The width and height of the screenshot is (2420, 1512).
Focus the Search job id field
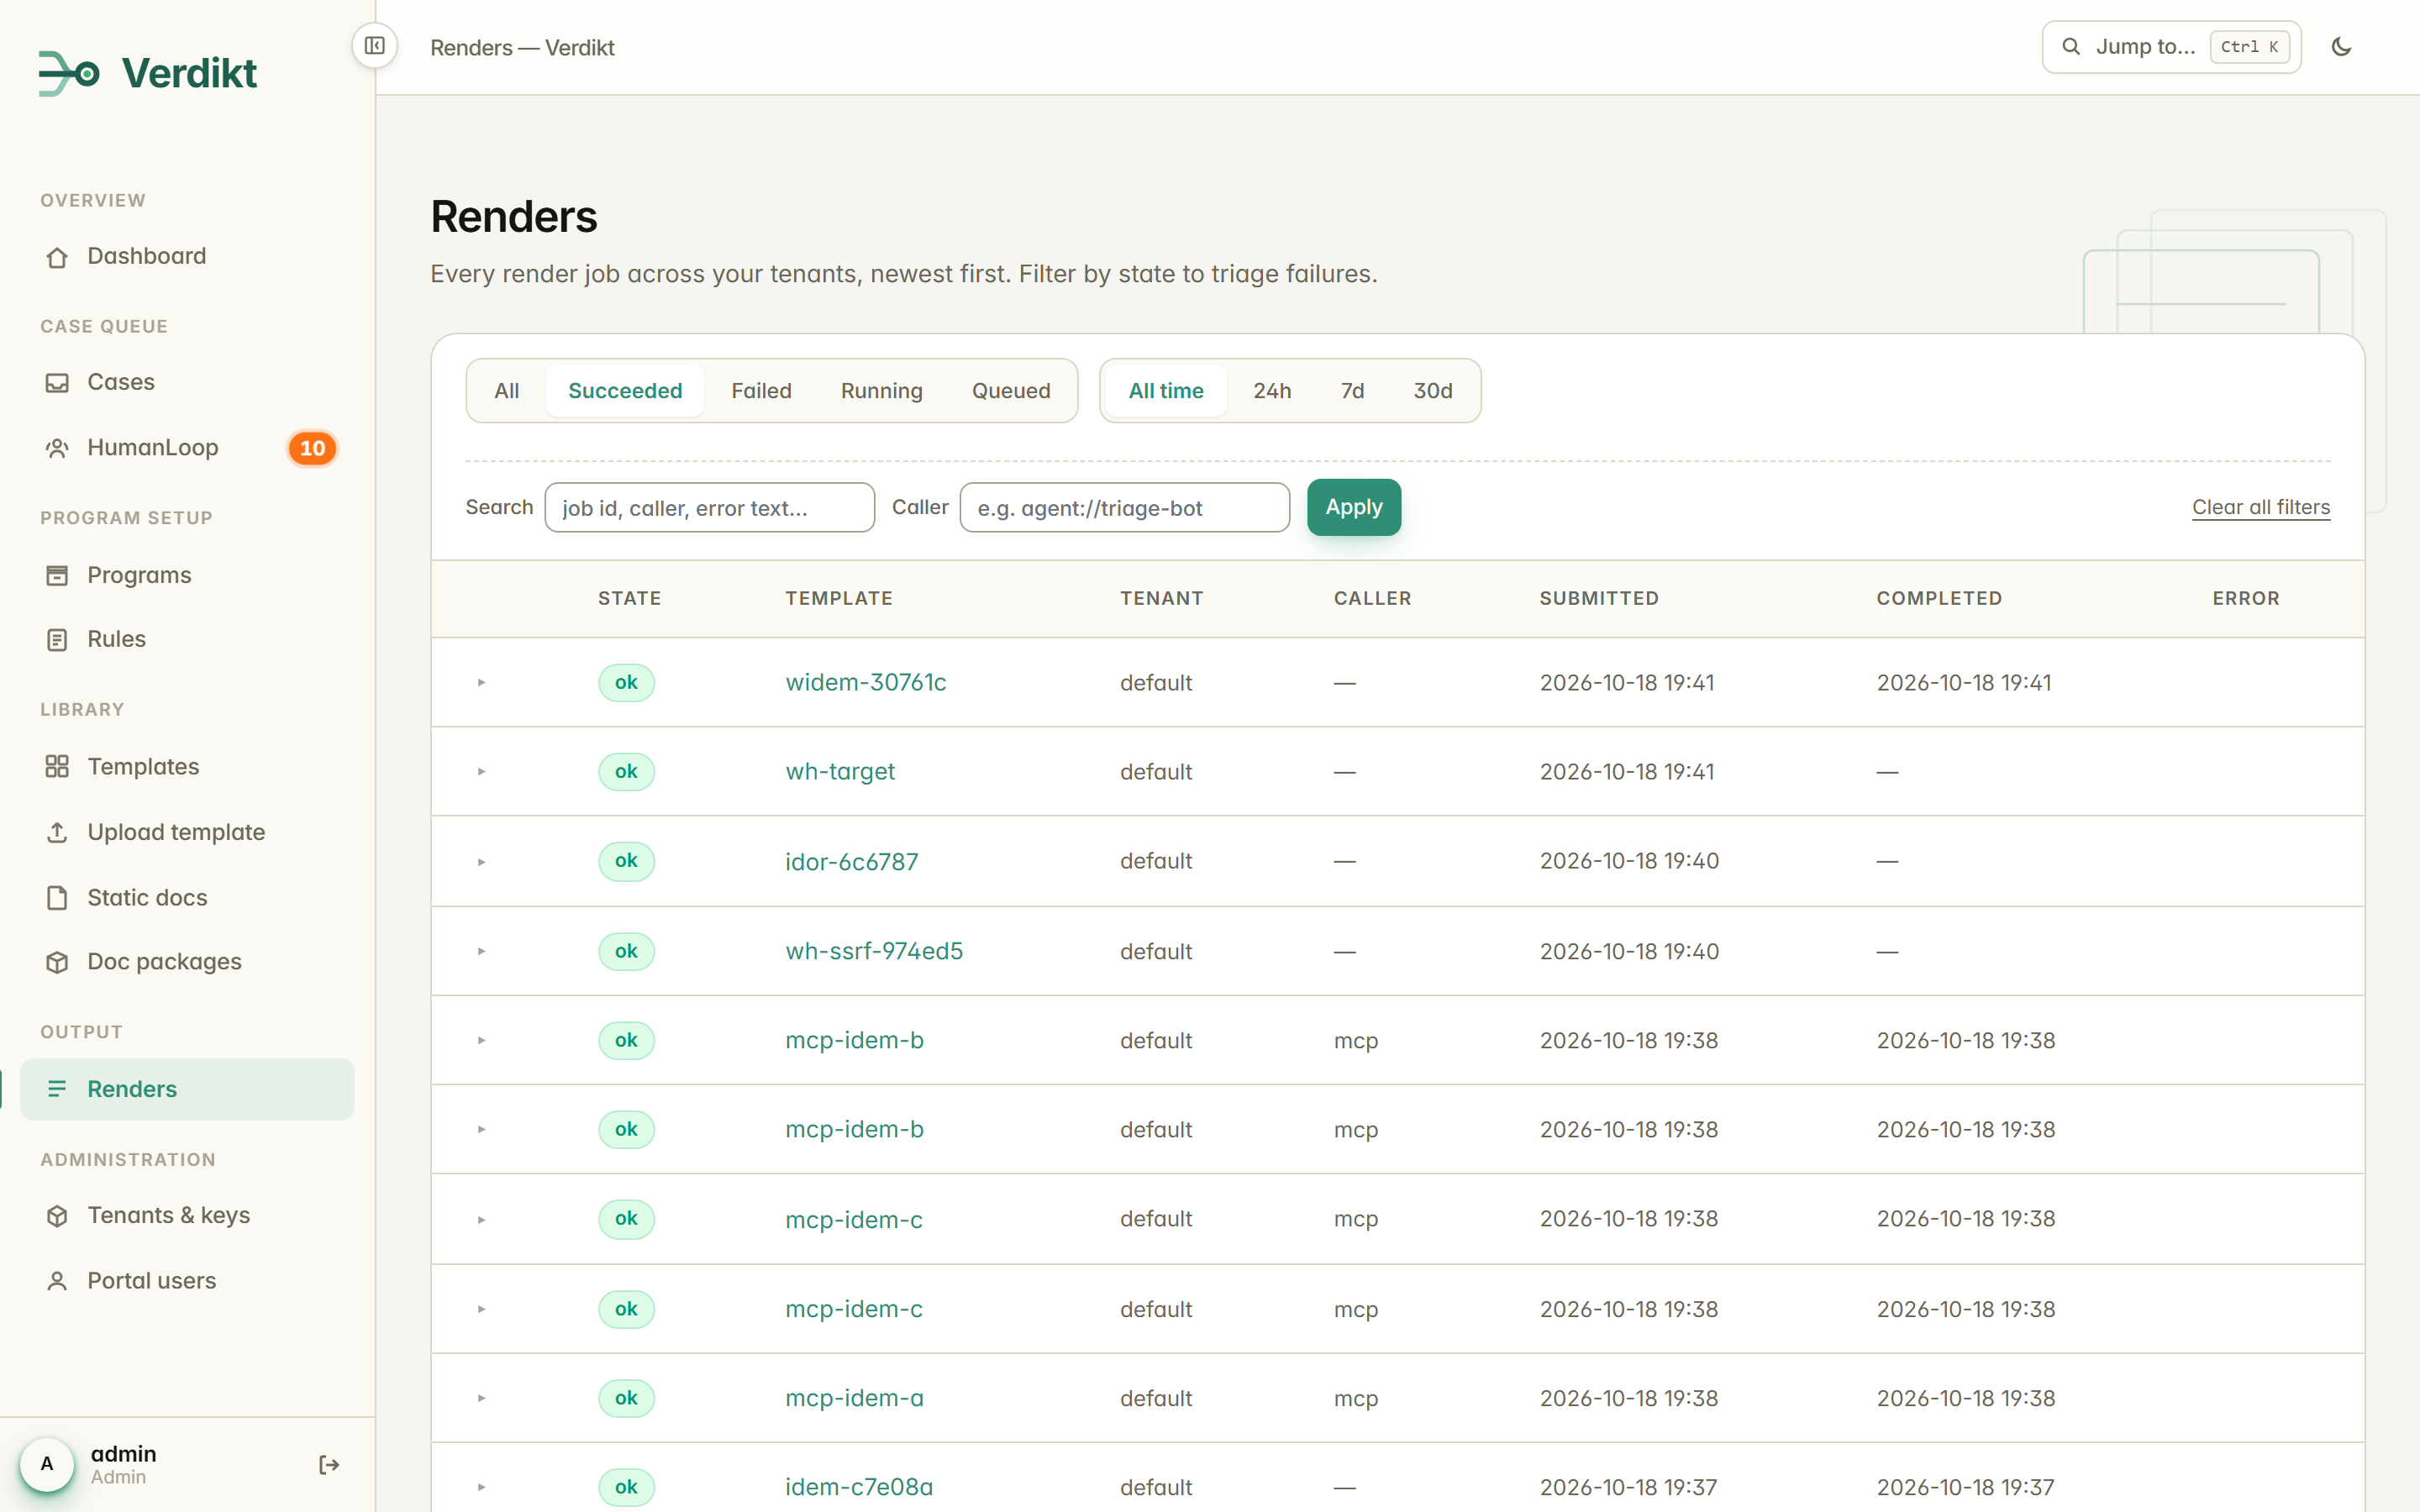pyautogui.click(x=709, y=508)
